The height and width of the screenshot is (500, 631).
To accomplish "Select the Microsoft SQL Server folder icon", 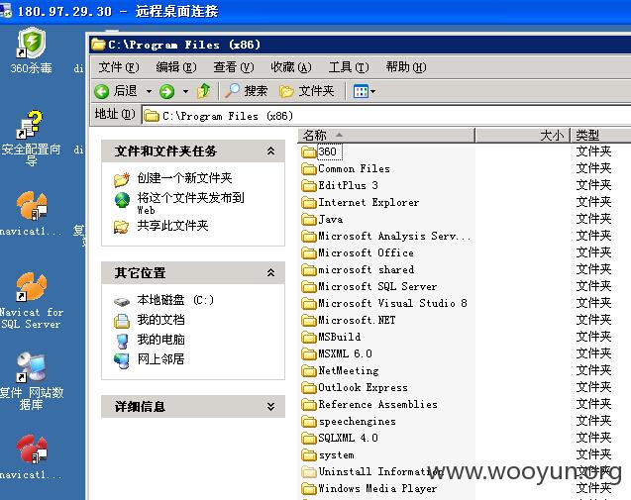I will (309, 287).
